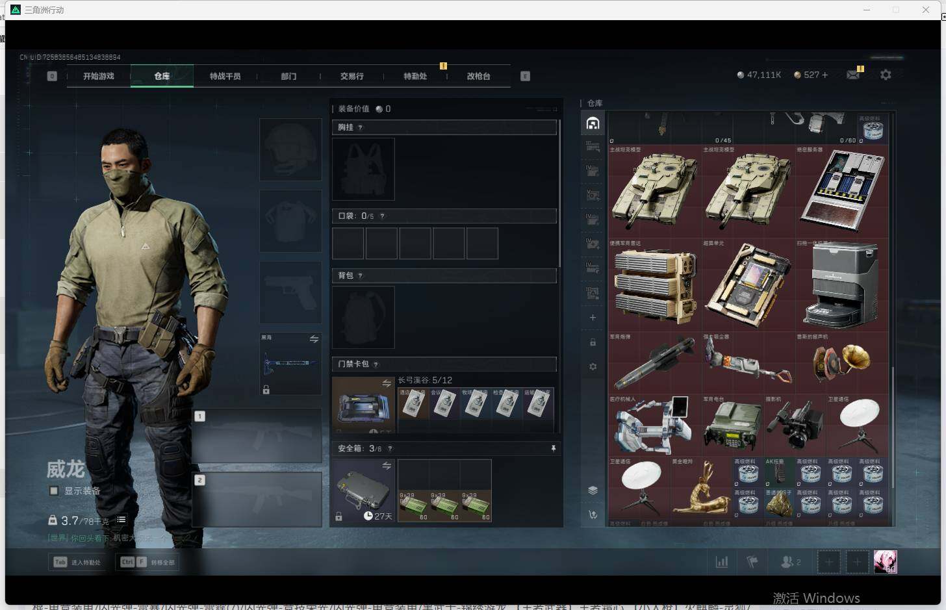Switch to 开始游戏 tab

[99, 76]
